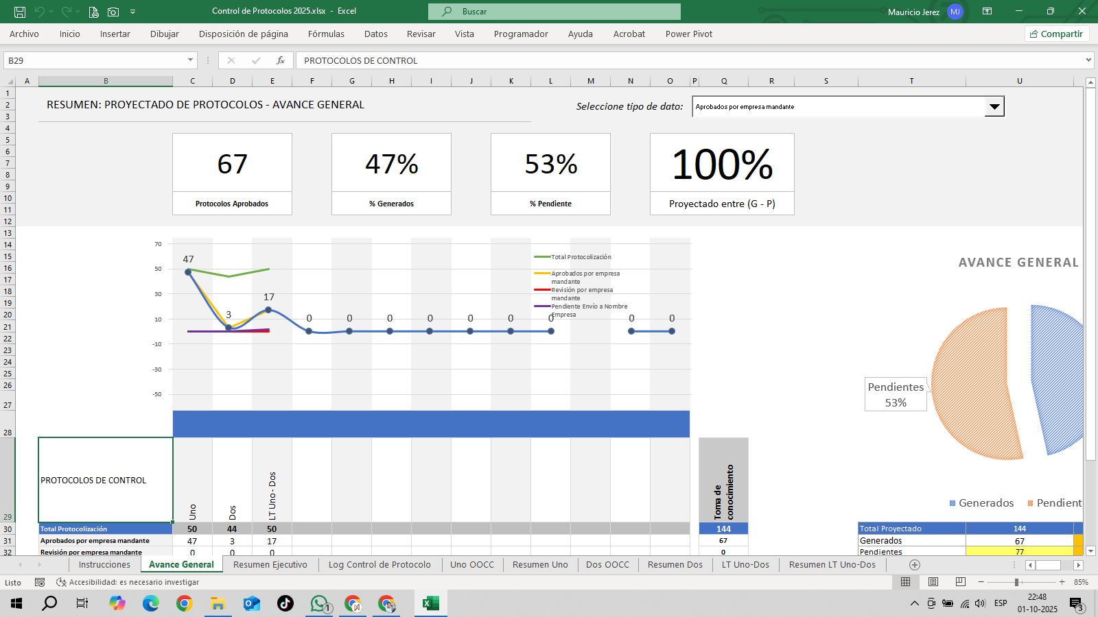Click the macro recording icon in status bar
This screenshot has width=1098, height=617.
[x=40, y=582]
